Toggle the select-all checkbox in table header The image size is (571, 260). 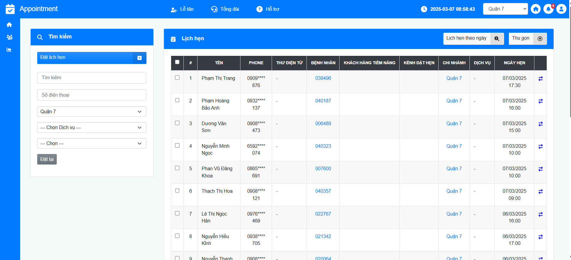tap(177, 62)
